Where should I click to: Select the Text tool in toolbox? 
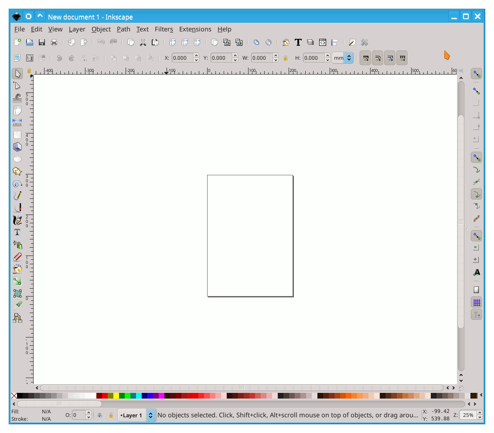point(17,232)
